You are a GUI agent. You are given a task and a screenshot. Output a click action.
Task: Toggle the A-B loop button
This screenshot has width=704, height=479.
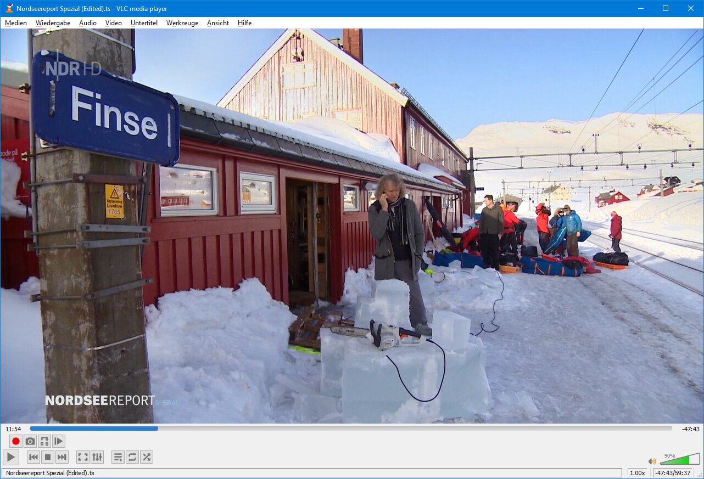coord(44,441)
